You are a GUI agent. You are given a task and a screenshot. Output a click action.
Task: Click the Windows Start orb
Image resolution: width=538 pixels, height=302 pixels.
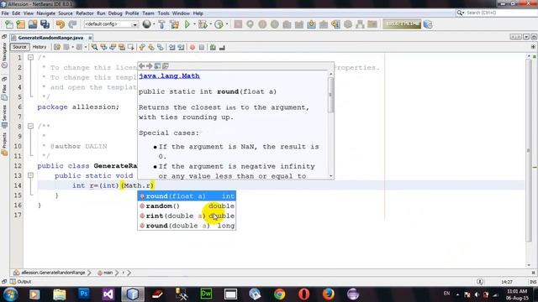point(10,294)
